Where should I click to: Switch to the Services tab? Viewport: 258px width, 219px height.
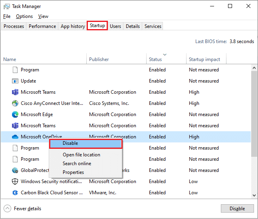coord(153,26)
